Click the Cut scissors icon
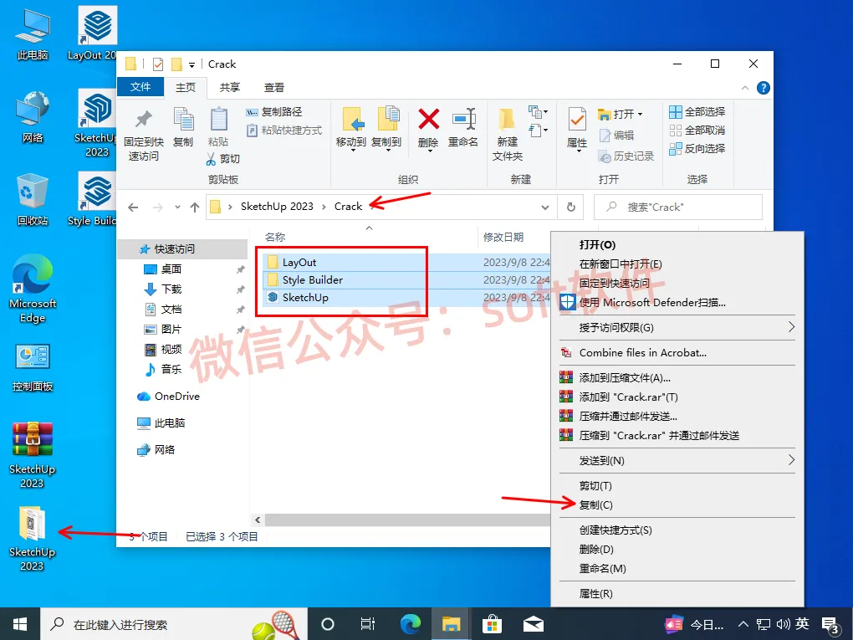The image size is (853, 640). (x=211, y=159)
